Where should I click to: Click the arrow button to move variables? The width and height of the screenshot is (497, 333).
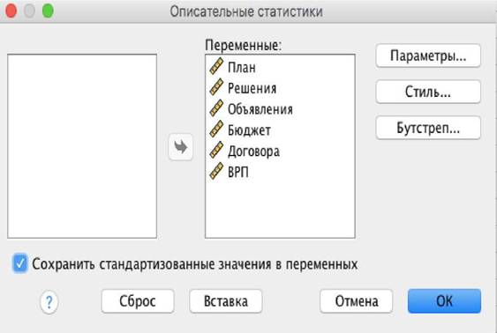tap(181, 147)
